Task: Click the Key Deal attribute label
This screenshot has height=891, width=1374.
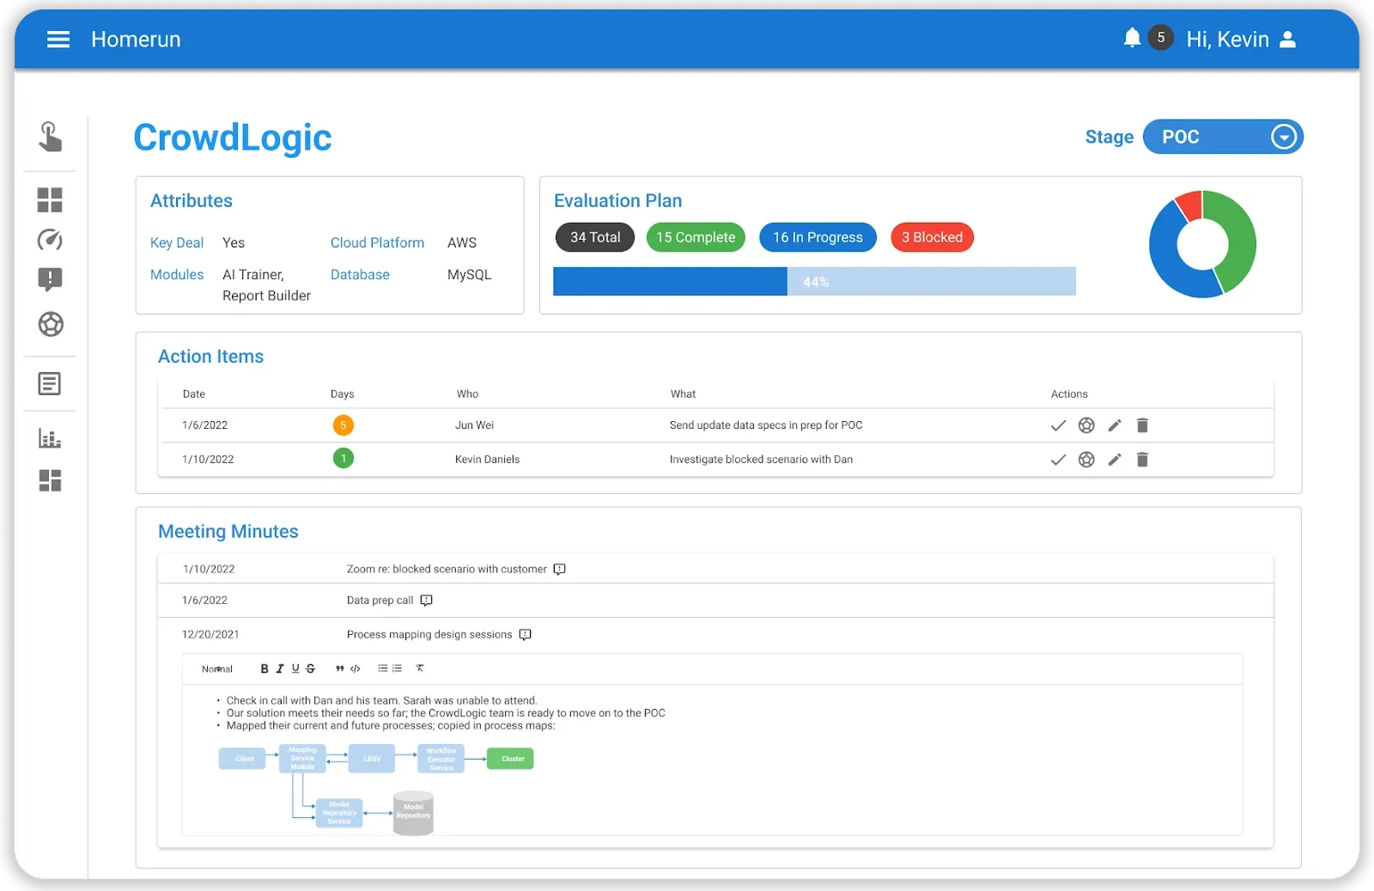Action: point(177,243)
